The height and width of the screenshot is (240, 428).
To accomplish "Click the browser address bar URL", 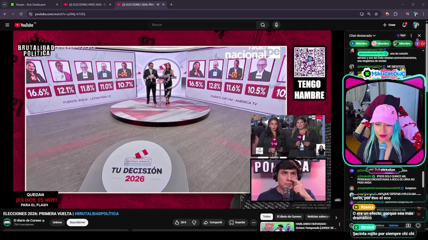I will point(60,14).
